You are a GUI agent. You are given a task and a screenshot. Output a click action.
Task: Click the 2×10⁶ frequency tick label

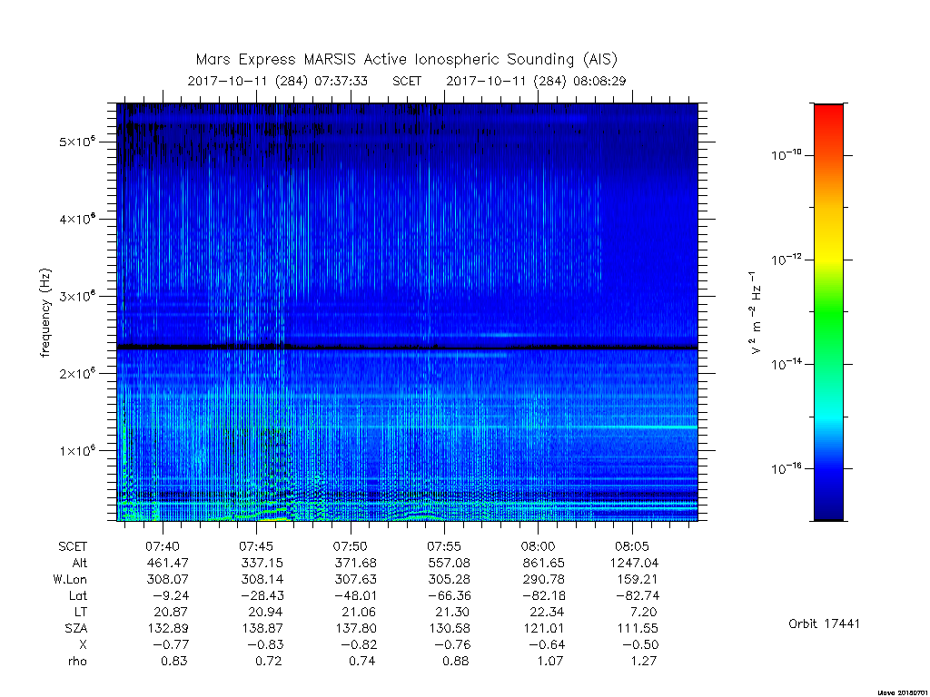pyautogui.click(x=77, y=373)
